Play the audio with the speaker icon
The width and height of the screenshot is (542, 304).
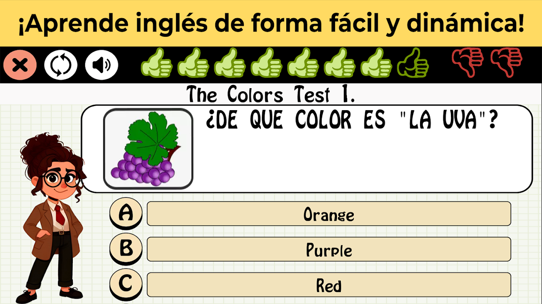pyautogui.click(x=101, y=66)
